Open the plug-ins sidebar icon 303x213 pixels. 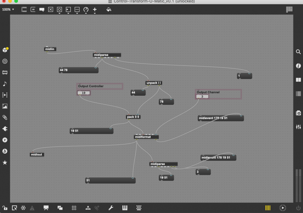point(5,129)
